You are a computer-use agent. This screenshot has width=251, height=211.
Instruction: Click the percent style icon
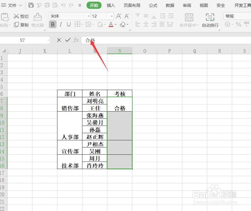(238, 24)
